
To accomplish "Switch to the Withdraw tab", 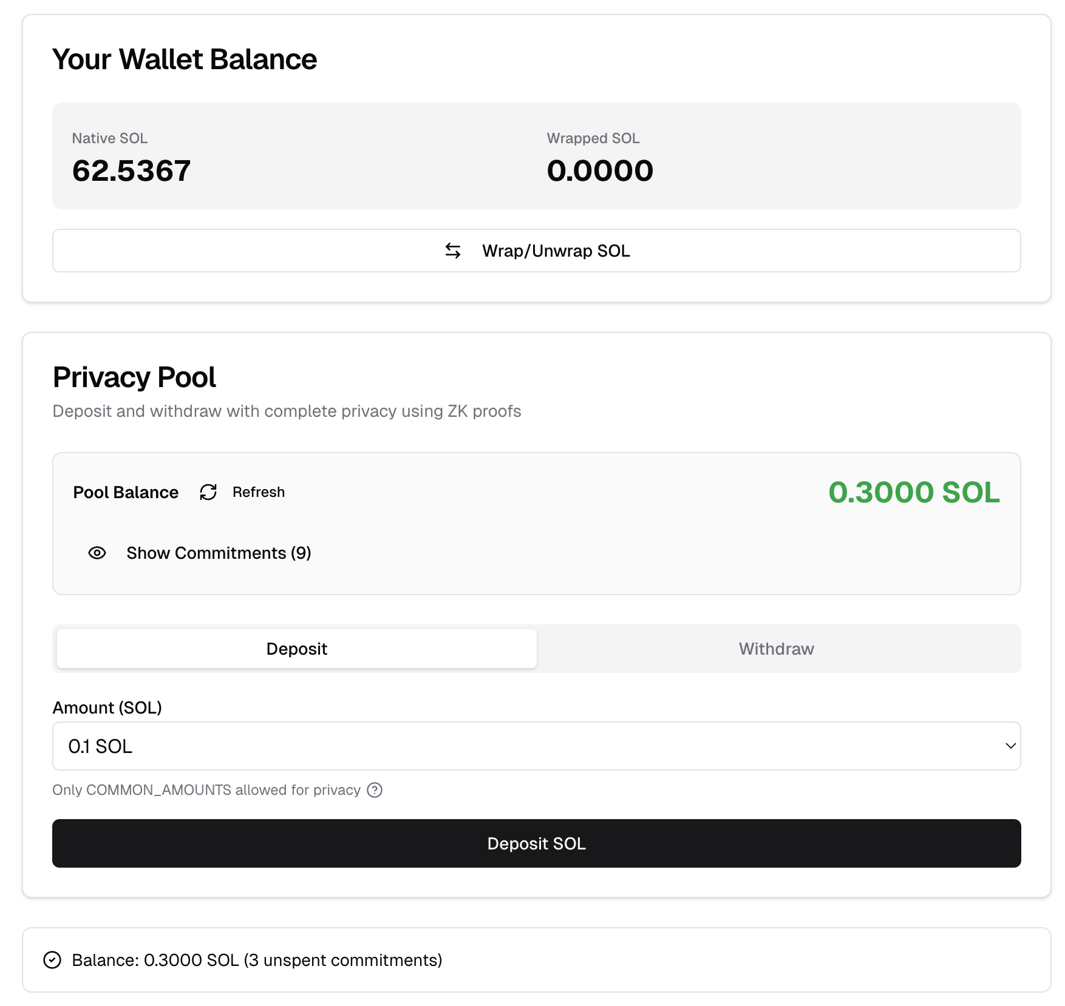I will [776, 649].
